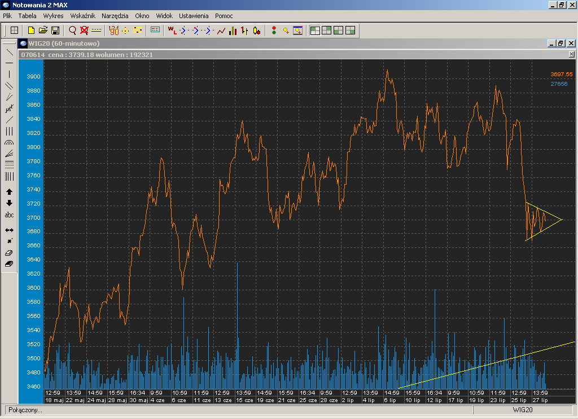
Task: Select the Fibonacci arcs drawing tool
Action: point(9,143)
